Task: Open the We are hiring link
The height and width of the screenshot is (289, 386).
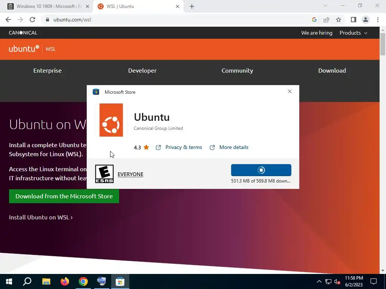Action: [x=317, y=33]
